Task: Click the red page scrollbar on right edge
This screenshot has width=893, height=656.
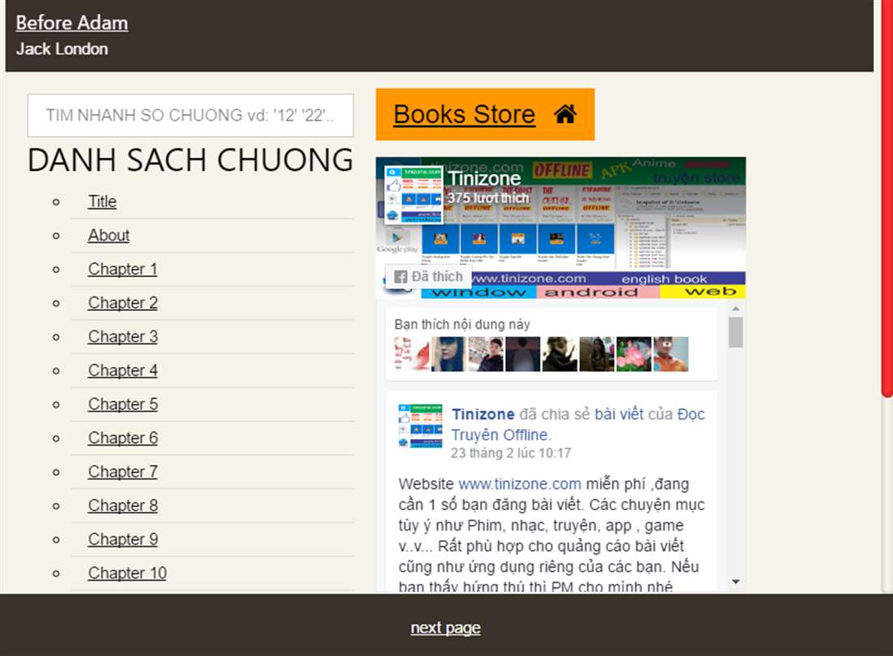Action: pyautogui.click(x=887, y=198)
